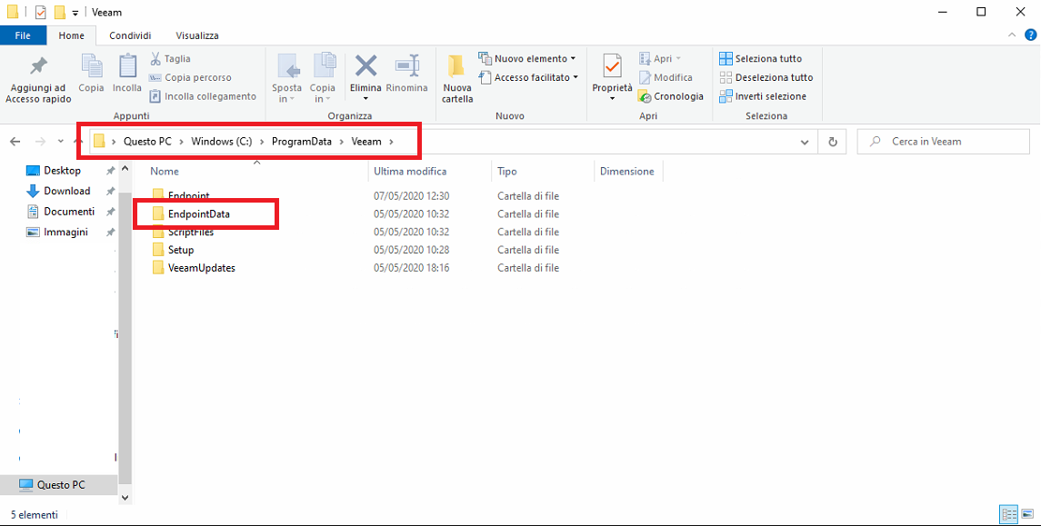Click the navigation pane scroll down arrow

(x=125, y=496)
